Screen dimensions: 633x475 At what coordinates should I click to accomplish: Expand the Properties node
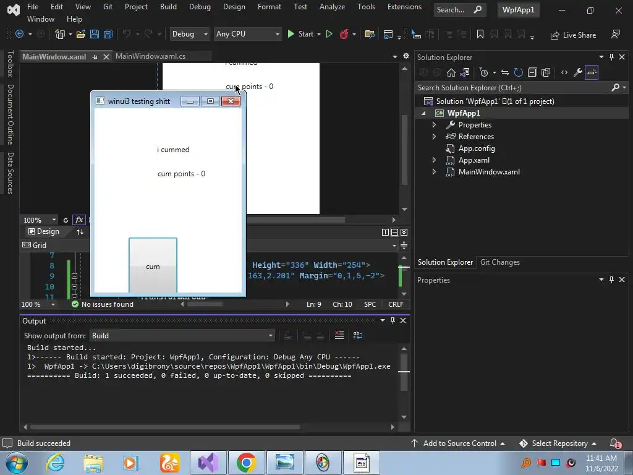coord(434,125)
